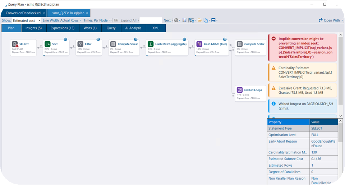Click the Property column header
345x185 pixels.
288,122
